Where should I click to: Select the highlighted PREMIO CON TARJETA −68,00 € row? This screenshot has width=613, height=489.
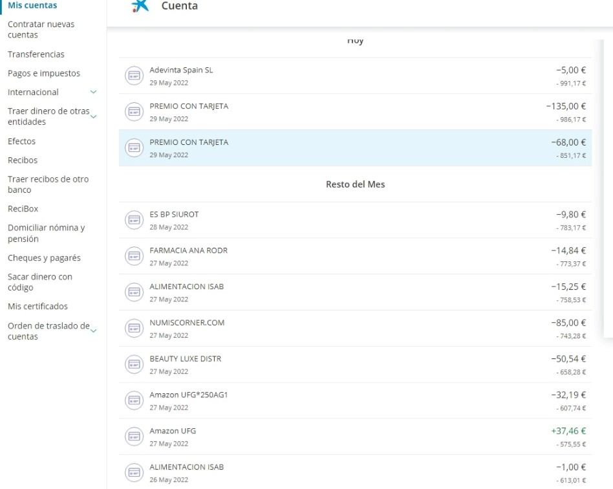point(355,148)
